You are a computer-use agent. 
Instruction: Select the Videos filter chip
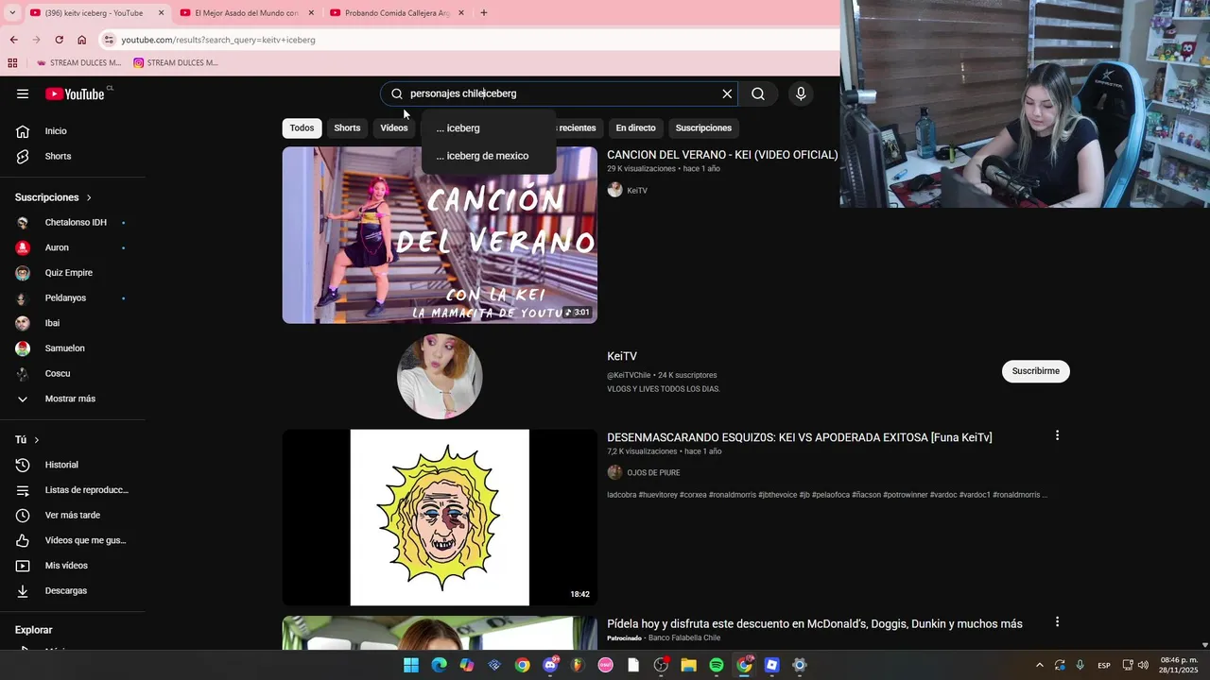(x=394, y=127)
